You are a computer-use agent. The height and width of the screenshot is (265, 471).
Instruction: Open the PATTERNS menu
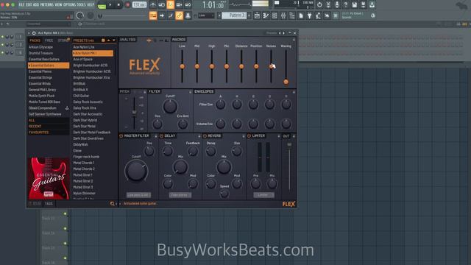click(x=47, y=5)
